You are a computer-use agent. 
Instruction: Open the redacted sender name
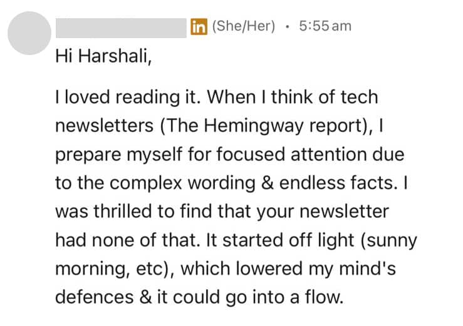[121, 28]
